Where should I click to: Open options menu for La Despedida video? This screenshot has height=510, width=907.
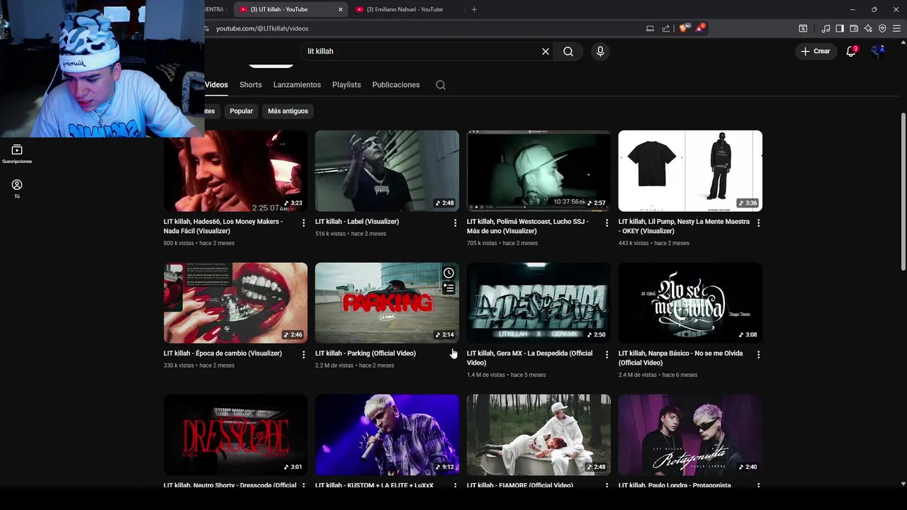[607, 354]
